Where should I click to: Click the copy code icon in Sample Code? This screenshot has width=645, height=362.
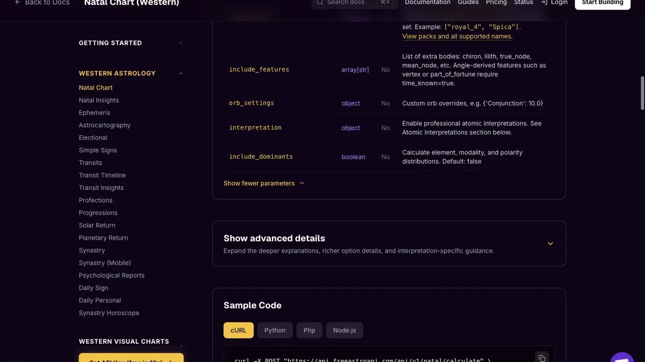pos(542,358)
